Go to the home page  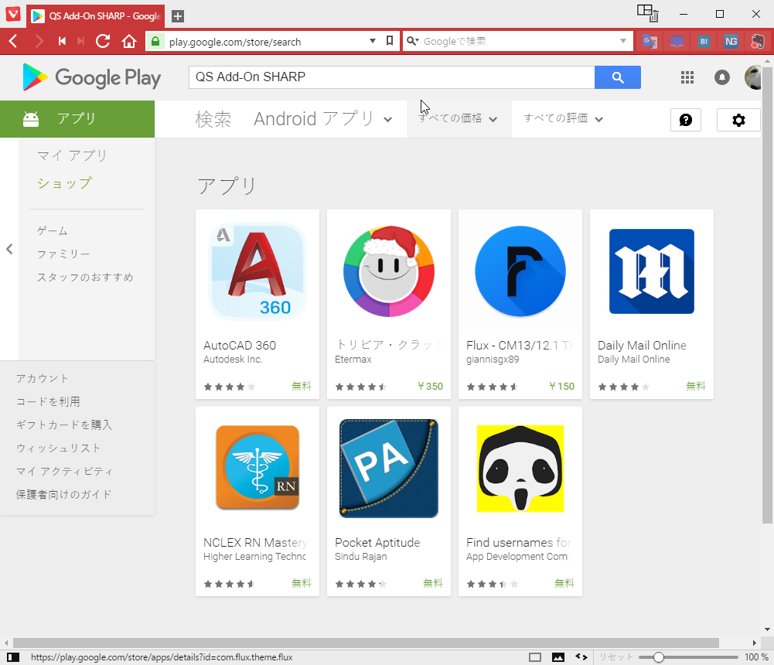[129, 41]
